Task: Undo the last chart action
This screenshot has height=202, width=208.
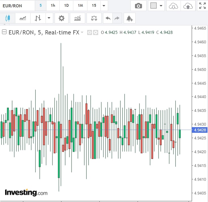Action: [108, 18]
